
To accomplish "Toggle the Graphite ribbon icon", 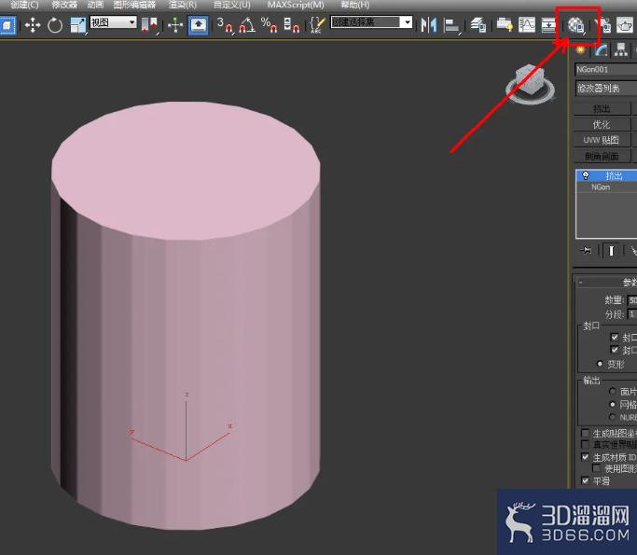I will tap(505, 25).
